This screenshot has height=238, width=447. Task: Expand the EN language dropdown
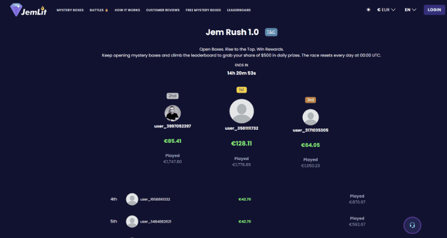tap(411, 10)
